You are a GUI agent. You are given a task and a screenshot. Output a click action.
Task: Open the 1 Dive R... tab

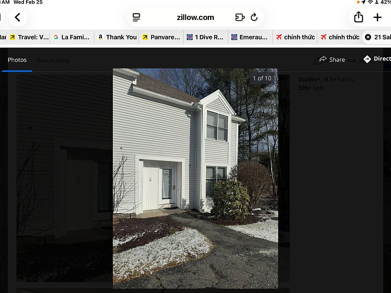(205, 37)
